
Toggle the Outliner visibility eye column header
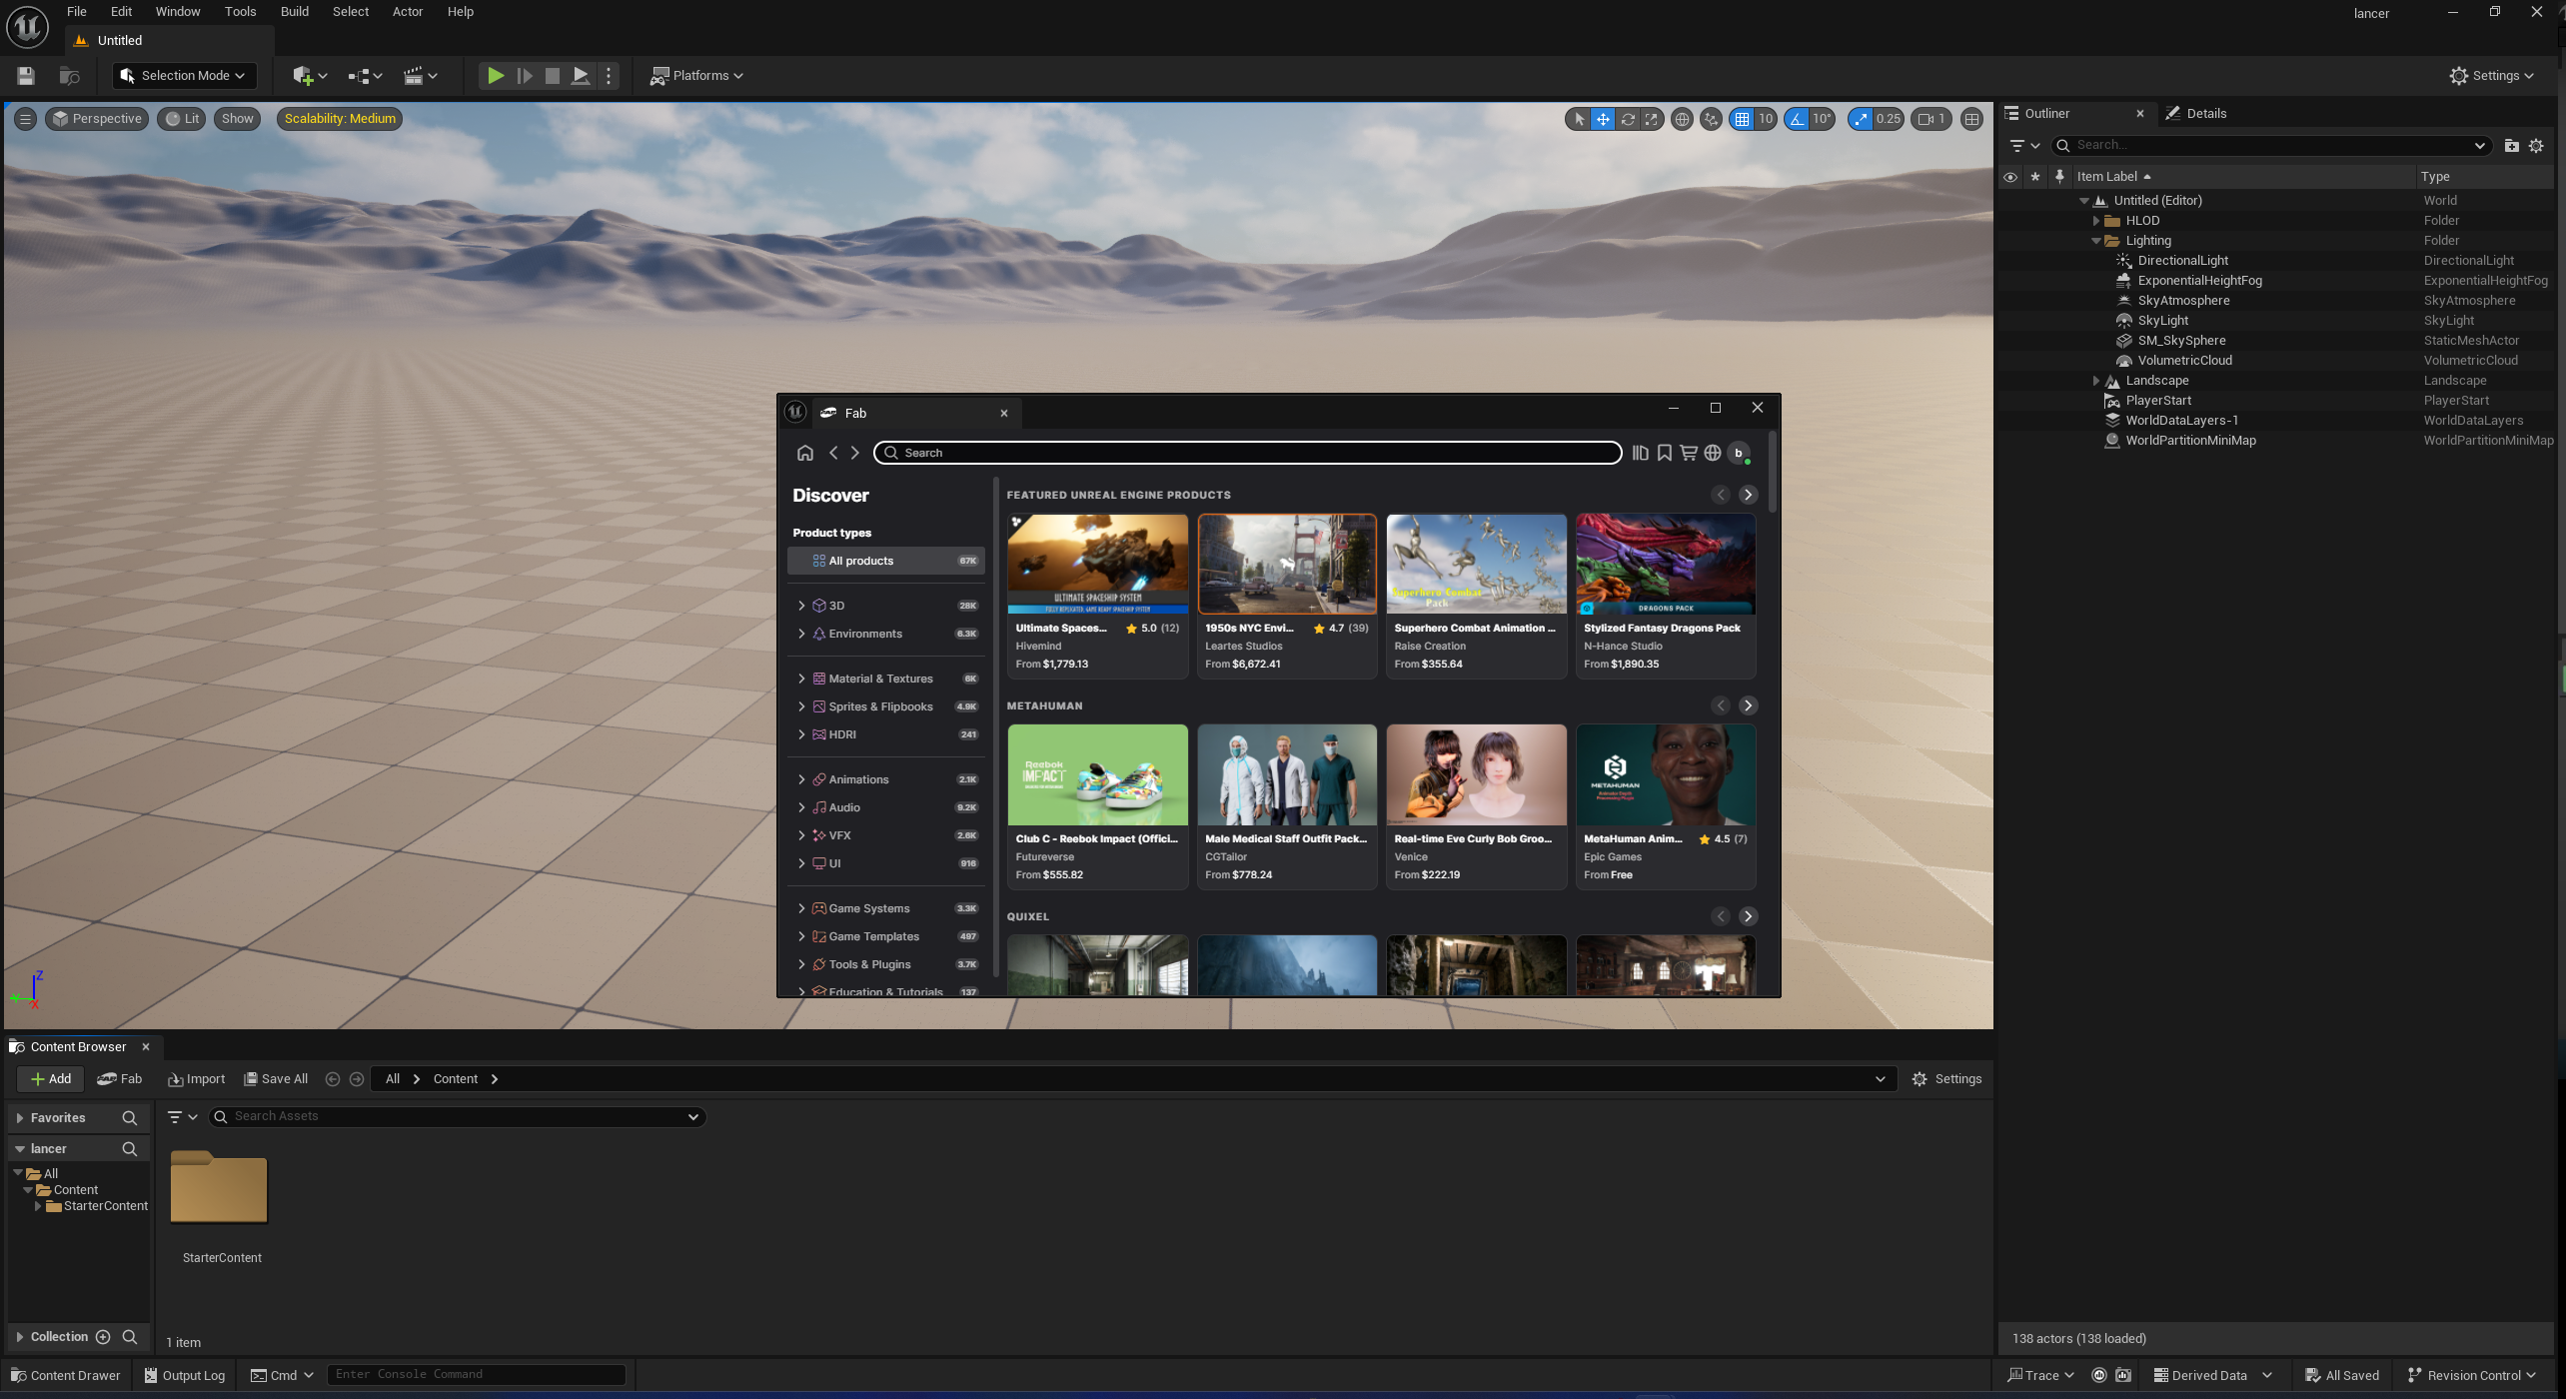point(2010,177)
